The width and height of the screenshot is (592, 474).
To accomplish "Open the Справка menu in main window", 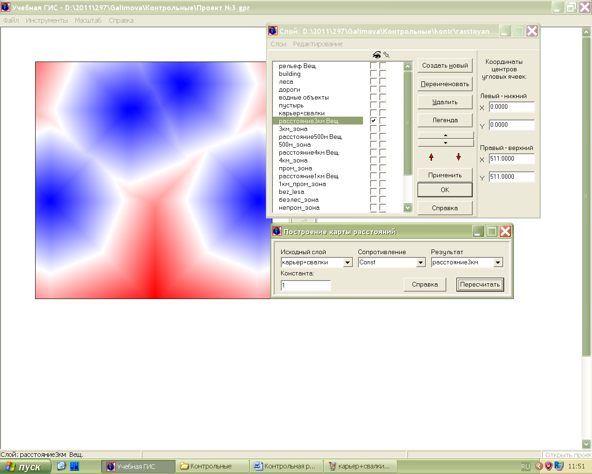I will 121,20.
